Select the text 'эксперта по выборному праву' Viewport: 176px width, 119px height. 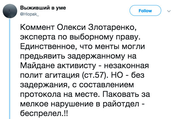(80, 37)
